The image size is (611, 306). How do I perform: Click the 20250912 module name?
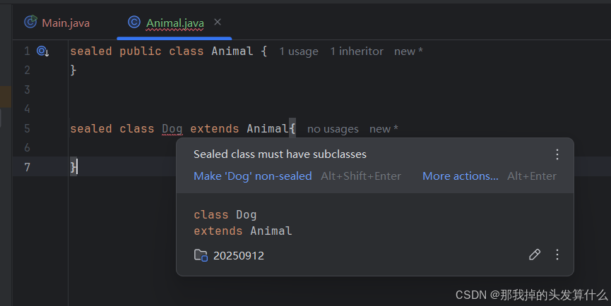[239, 255]
